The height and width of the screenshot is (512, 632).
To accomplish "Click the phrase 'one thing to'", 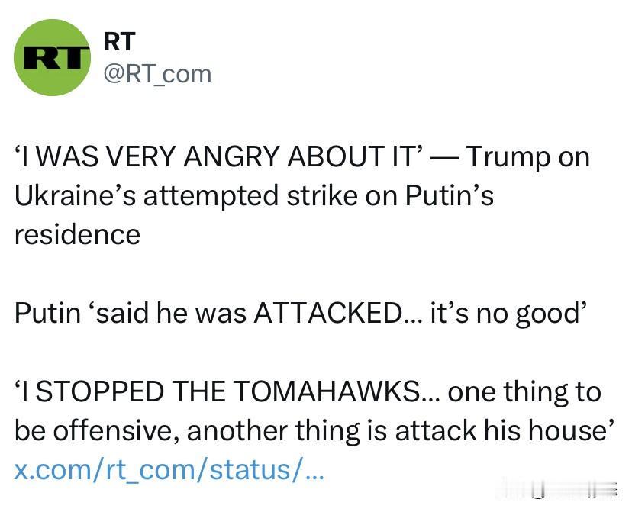I will [x=524, y=391].
